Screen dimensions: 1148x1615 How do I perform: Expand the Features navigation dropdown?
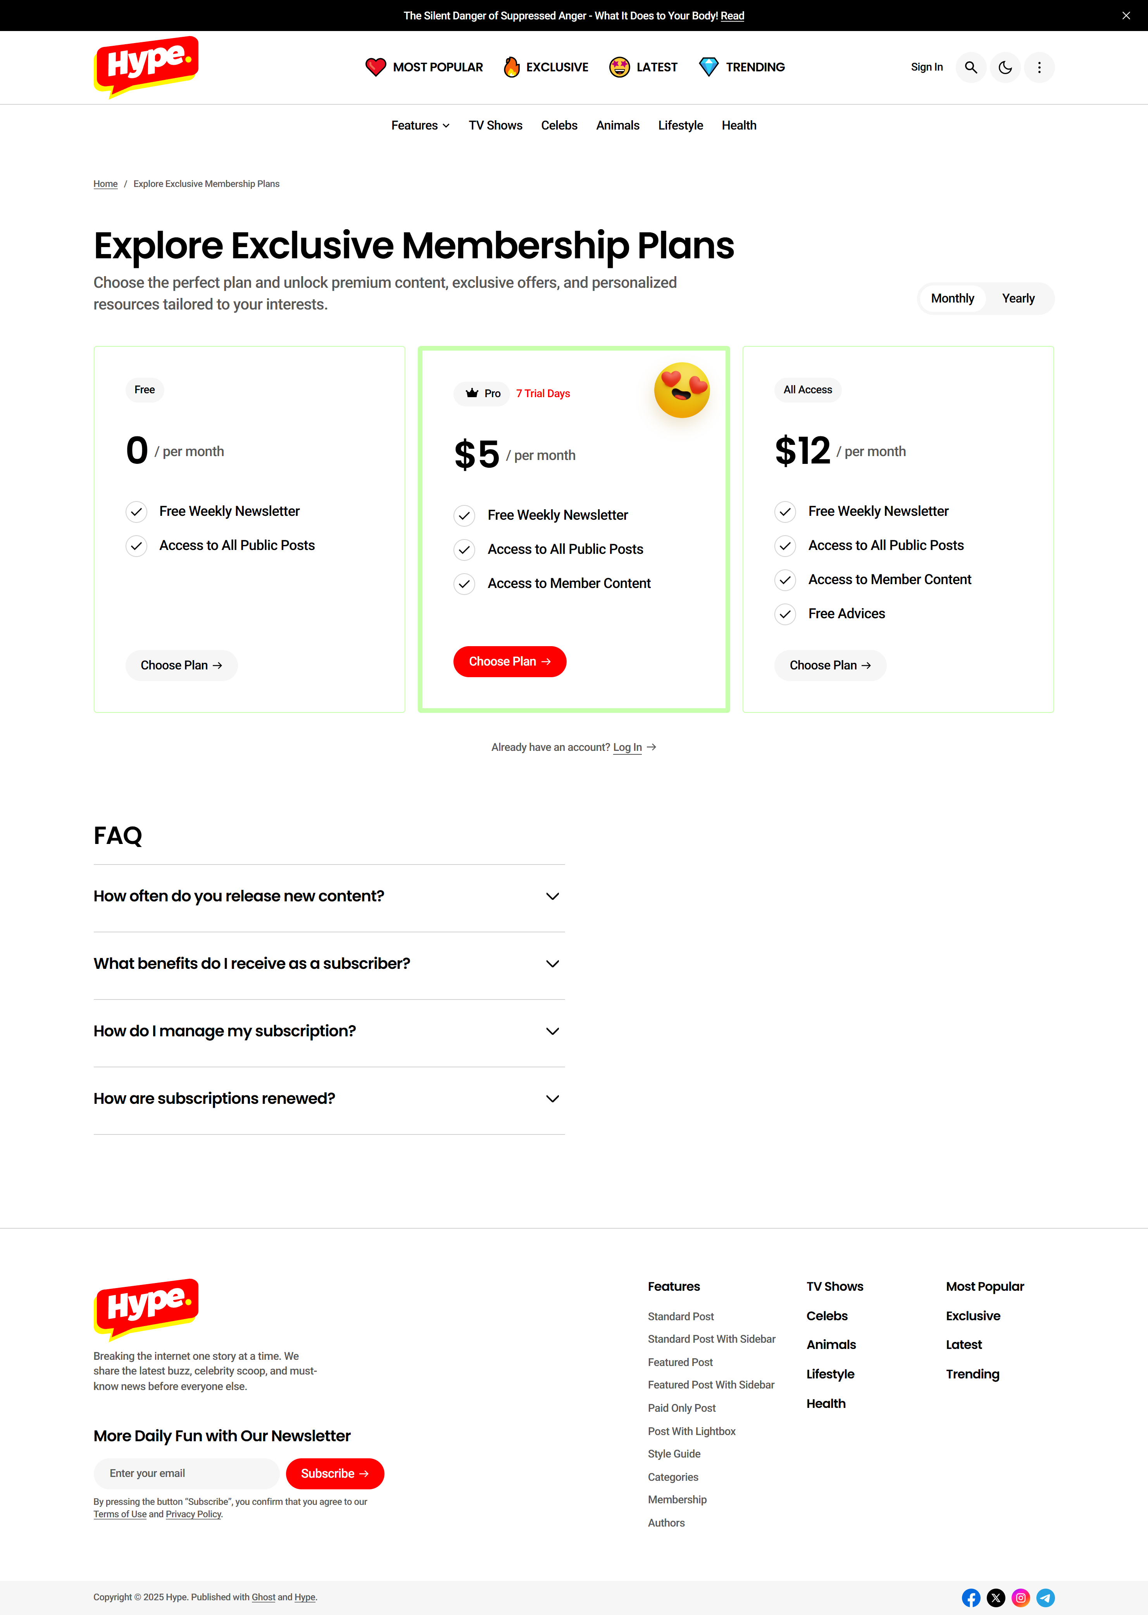pos(420,125)
